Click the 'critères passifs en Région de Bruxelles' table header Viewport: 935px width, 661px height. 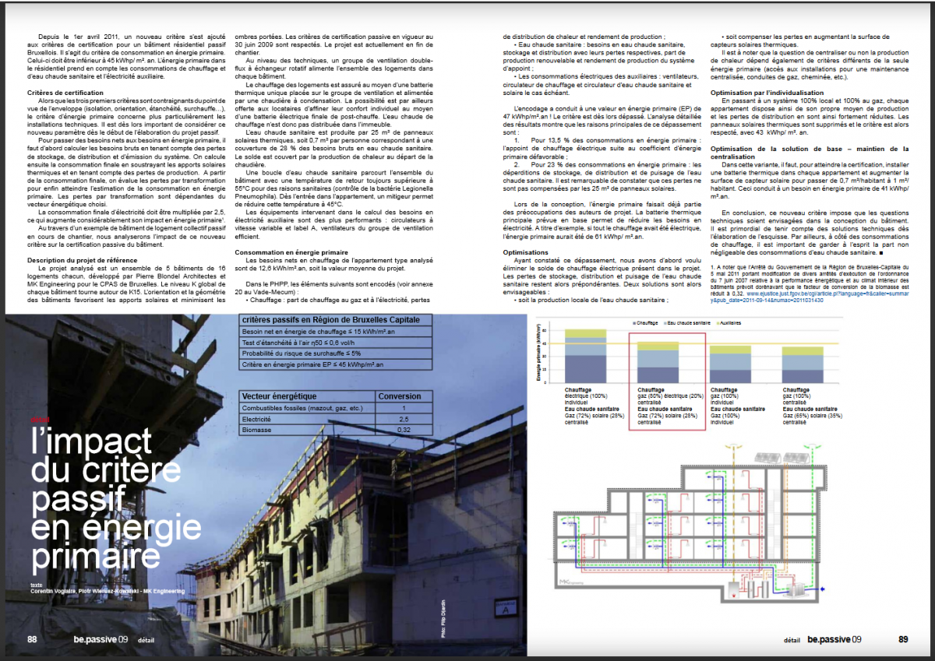(x=331, y=320)
